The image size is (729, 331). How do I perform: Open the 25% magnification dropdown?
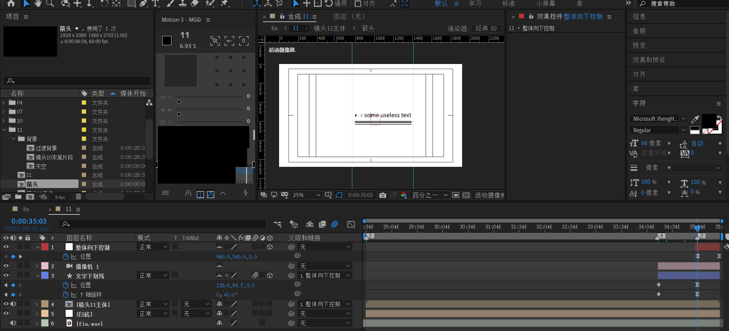coord(306,195)
